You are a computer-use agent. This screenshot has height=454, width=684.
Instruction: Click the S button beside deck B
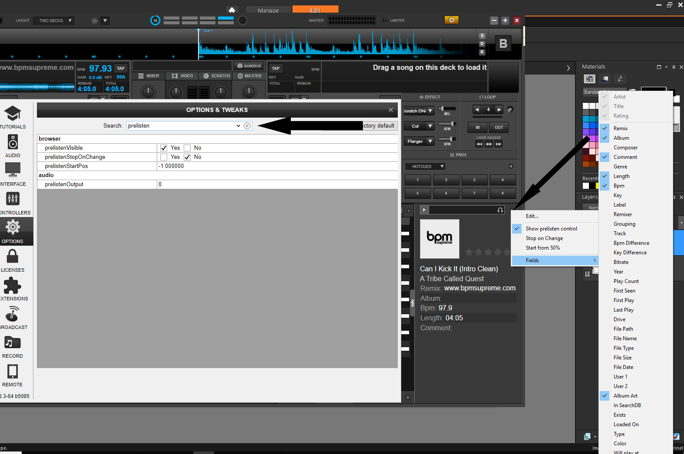click(482, 36)
